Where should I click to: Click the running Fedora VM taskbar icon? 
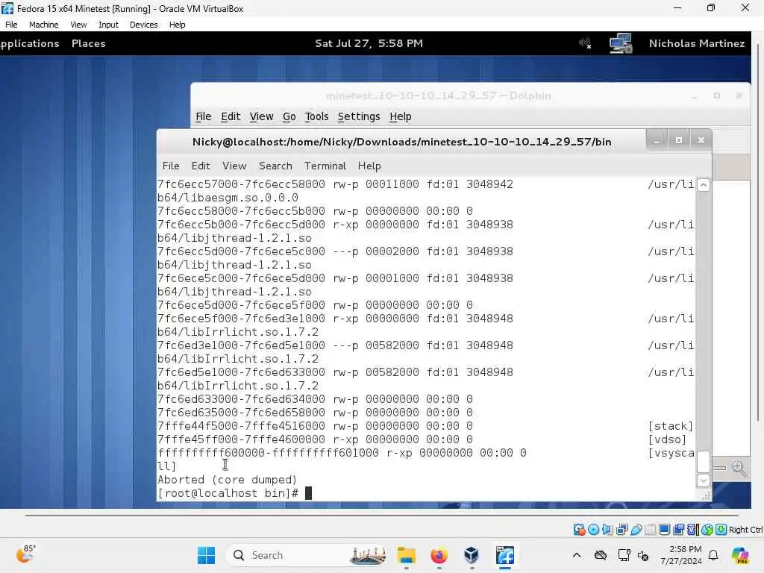505,555
